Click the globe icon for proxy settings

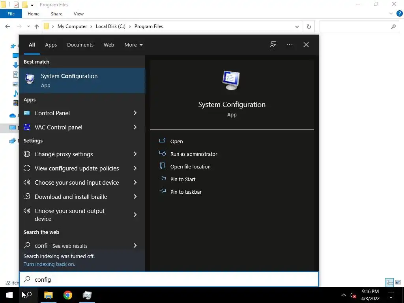click(x=27, y=154)
